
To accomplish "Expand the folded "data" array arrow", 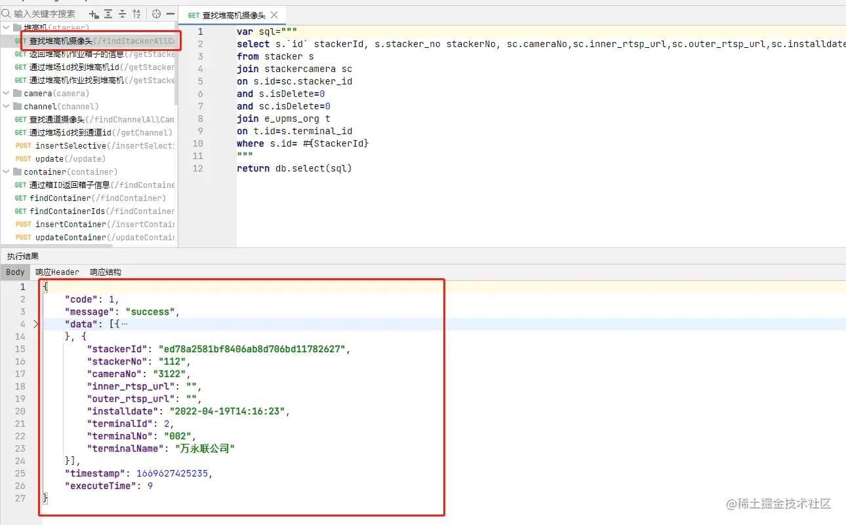I will 36,324.
